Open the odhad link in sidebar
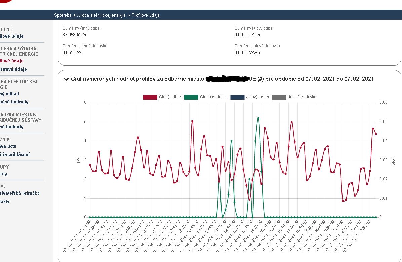Viewport: 402px width, 262px height. 10,94
